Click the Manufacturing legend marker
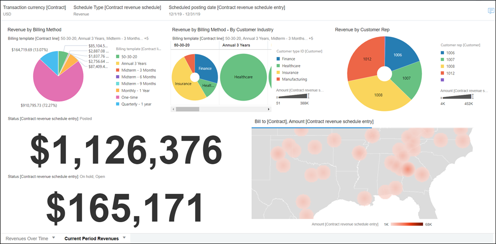This screenshot has height=244, width=496. coord(278,80)
